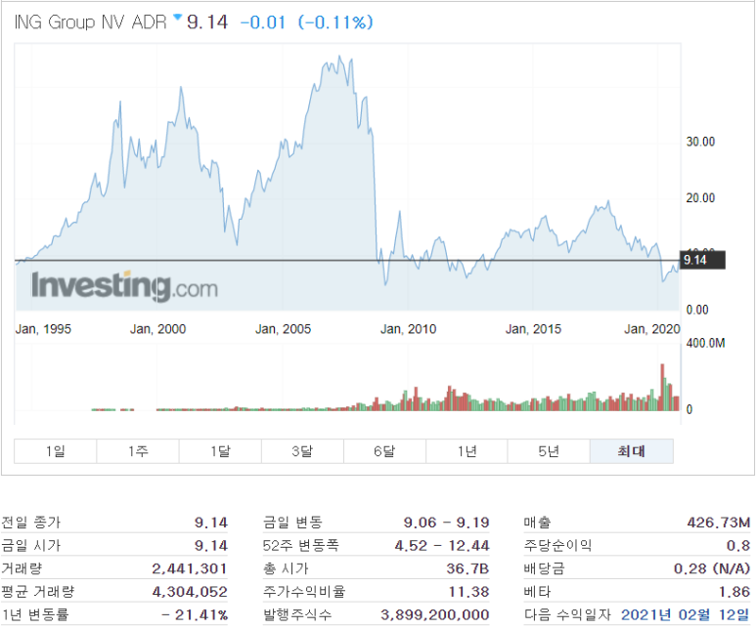The image size is (756, 629).
Task: Click the tallest red volume bar in 2020
Action: tap(662, 387)
